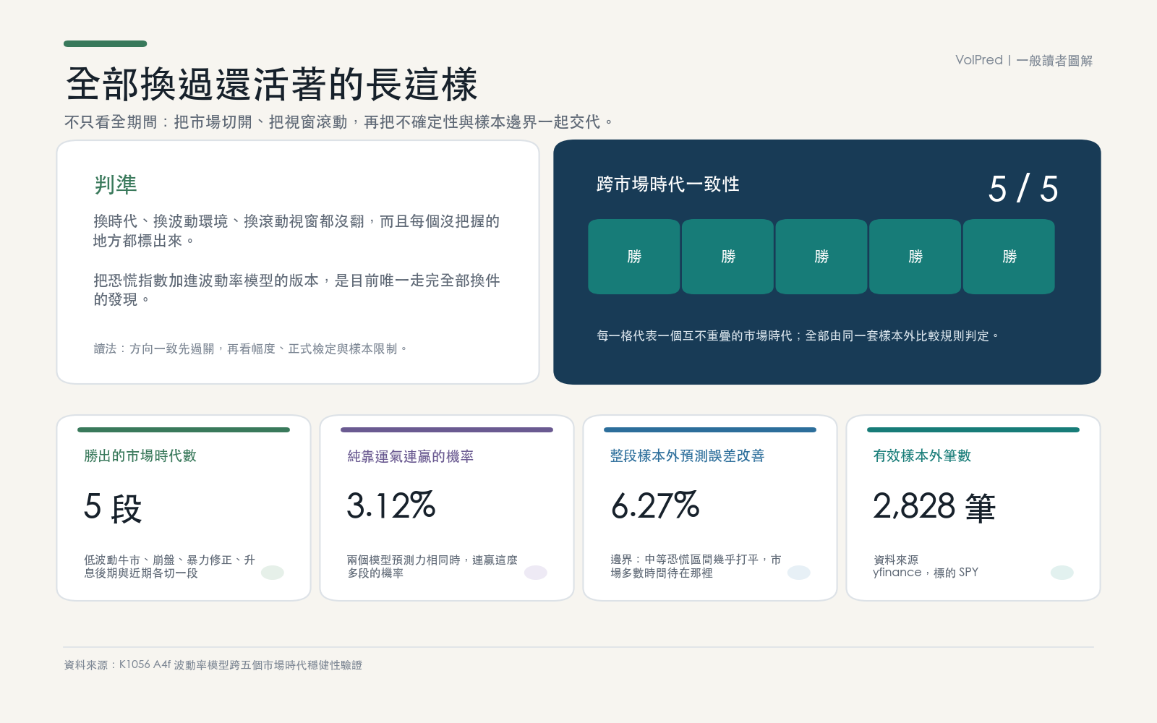Select the paragraph starting 換時代、換波動環境
Viewport: 1157px width, 723px height.
296,231
